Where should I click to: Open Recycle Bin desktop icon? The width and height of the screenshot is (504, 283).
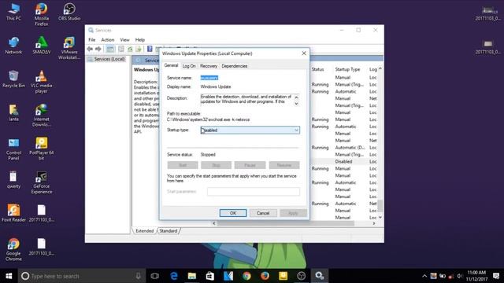coord(13,79)
